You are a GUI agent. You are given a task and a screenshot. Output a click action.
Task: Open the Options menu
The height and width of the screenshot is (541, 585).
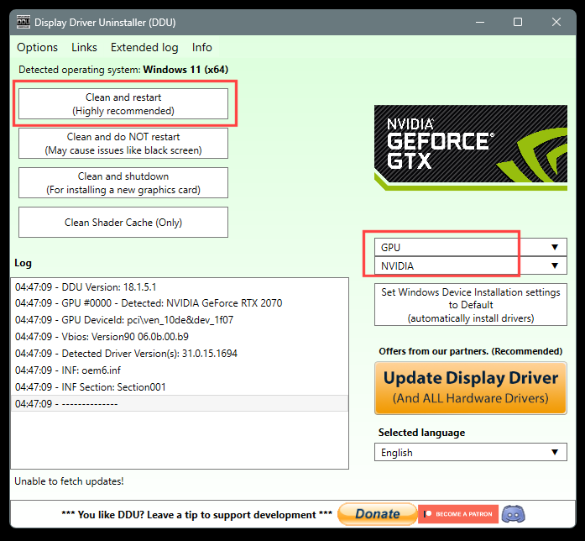coord(37,47)
